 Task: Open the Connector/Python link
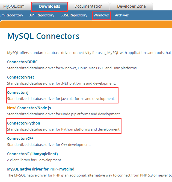tap(23, 123)
